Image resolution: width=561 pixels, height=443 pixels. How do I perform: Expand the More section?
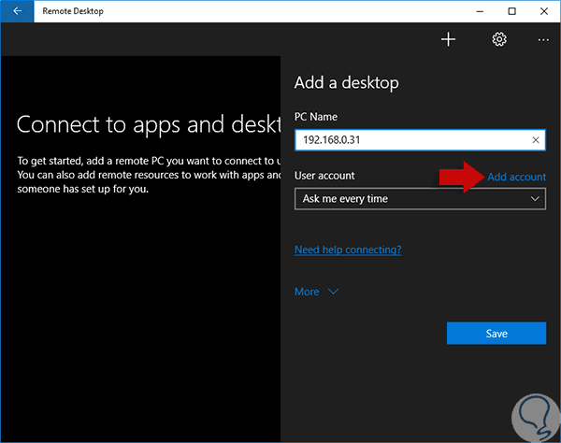pos(316,292)
